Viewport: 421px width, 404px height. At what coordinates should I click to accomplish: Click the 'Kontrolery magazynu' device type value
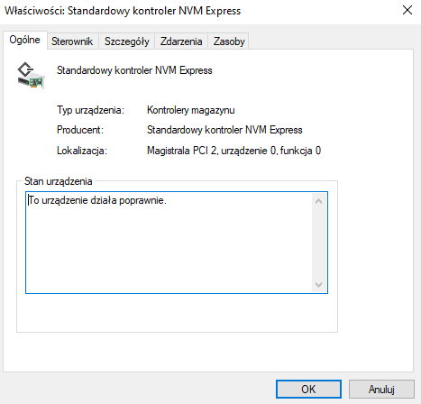191,110
